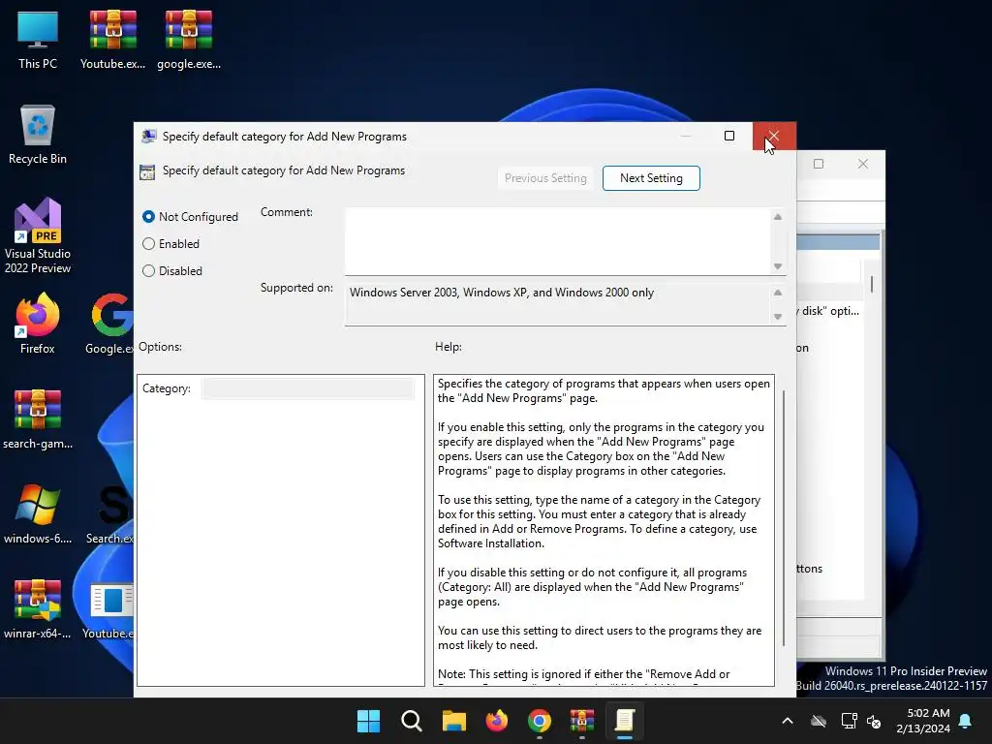
Task: Close the background Group Policy window
Action: click(863, 164)
